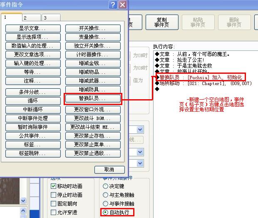Open the 公共事件 command
The image size is (258, 218).
(33, 136)
